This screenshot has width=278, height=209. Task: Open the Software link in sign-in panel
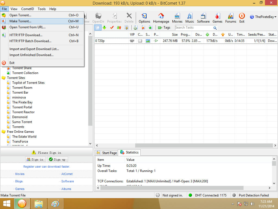pyautogui.click(x=68, y=181)
